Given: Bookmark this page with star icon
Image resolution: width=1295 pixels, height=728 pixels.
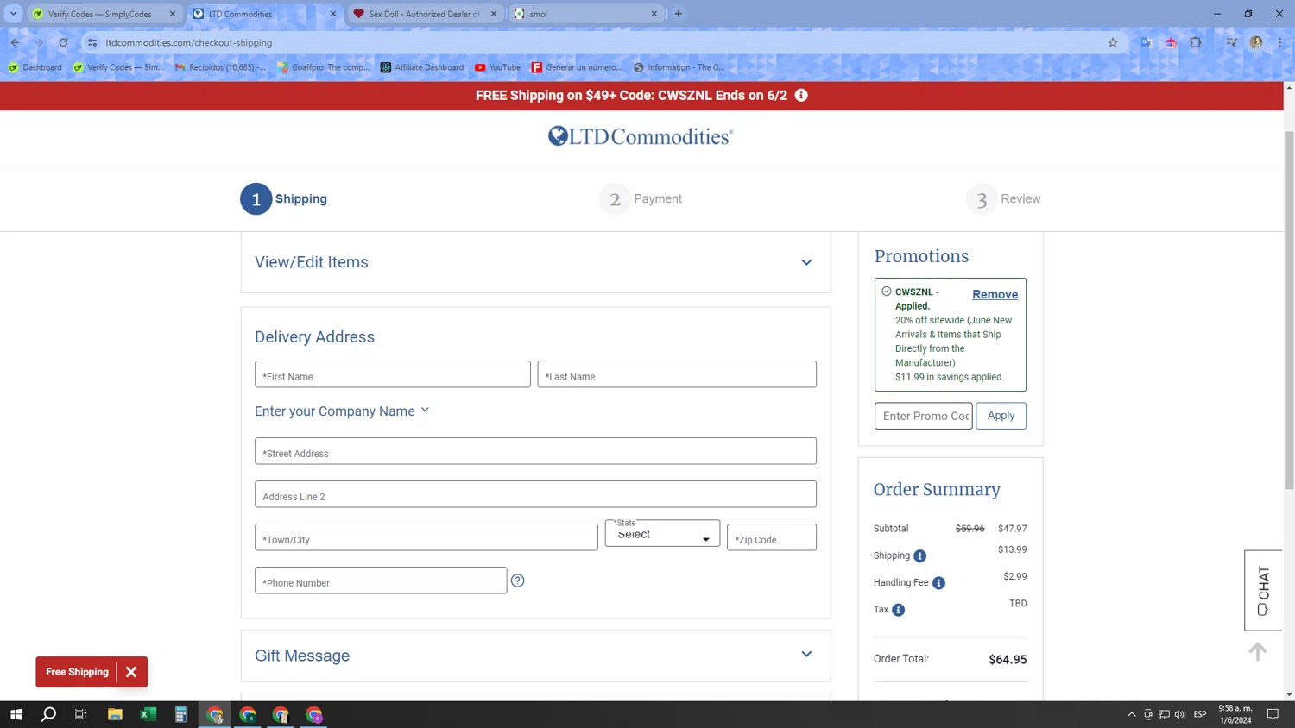Looking at the screenshot, I should pyautogui.click(x=1113, y=42).
